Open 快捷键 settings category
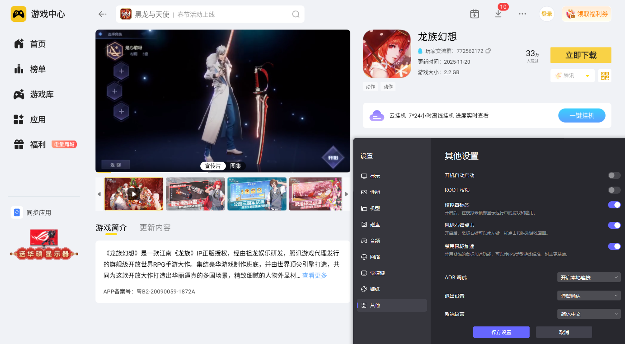The height and width of the screenshot is (344, 625). click(x=392, y=273)
